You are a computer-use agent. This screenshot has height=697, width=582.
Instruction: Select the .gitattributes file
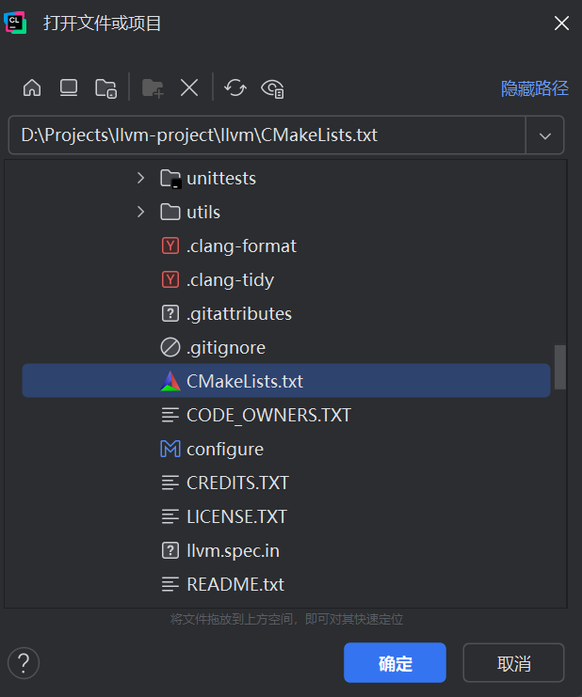point(286,313)
